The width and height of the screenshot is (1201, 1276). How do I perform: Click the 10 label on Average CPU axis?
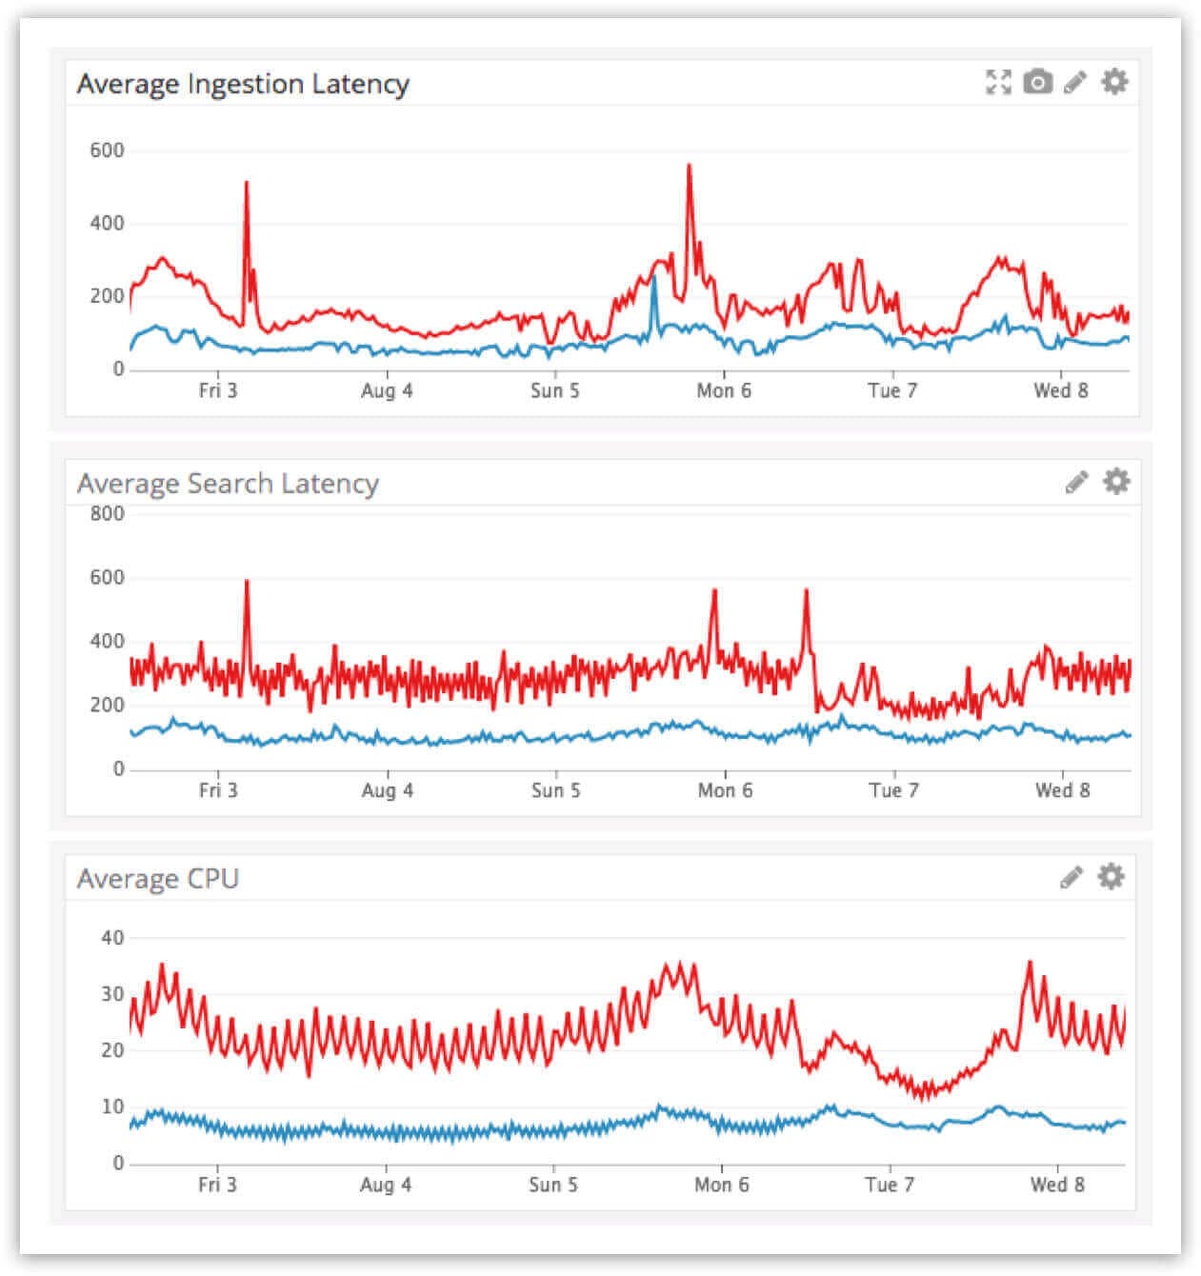[113, 1107]
